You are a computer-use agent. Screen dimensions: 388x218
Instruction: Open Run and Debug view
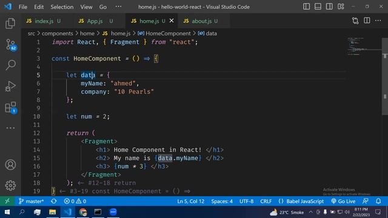pyautogui.click(x=10, y=86)
